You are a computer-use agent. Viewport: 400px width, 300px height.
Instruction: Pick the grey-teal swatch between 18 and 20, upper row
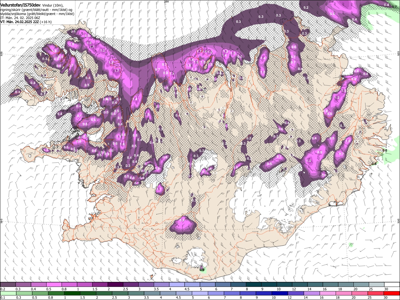(x=346, y=285)
